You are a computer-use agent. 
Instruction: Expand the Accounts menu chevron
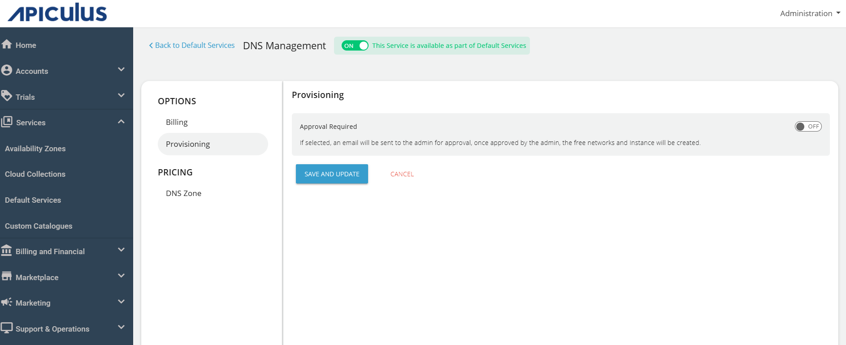tap(121, 70)
